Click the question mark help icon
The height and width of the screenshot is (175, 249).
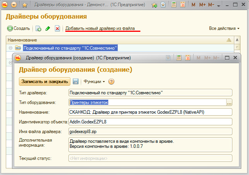coord(111,81)
